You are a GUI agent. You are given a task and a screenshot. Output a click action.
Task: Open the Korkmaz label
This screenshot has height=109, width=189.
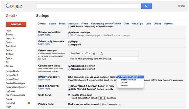[x=10, y=91]
